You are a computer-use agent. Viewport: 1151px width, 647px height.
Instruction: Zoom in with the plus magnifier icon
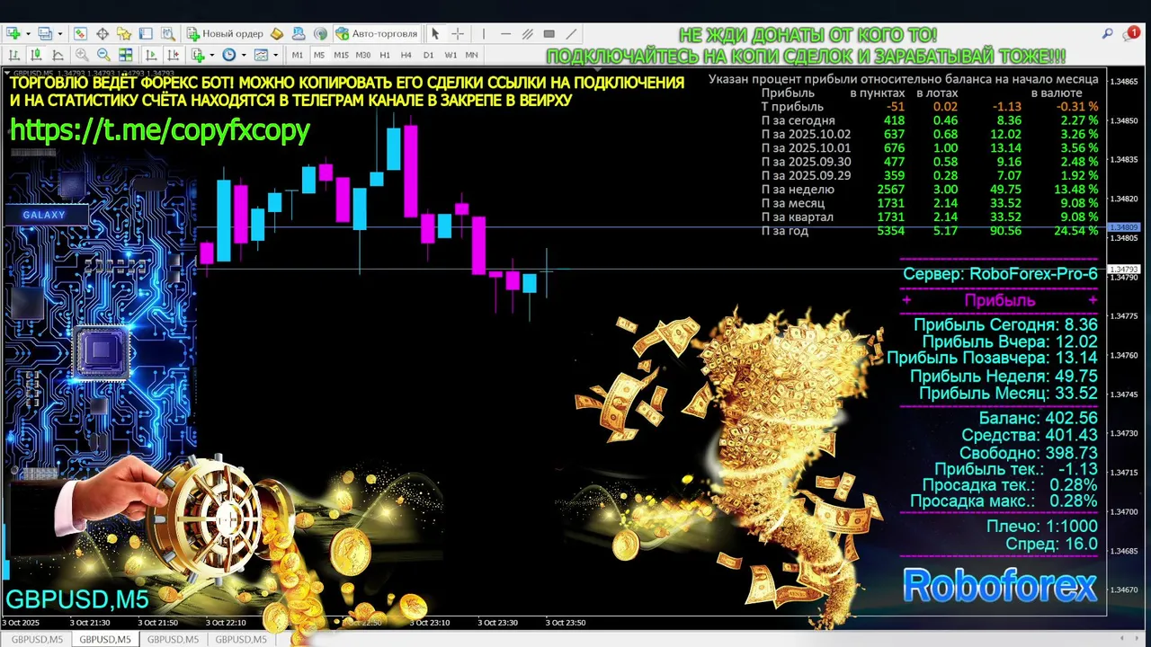coord(82,55)
